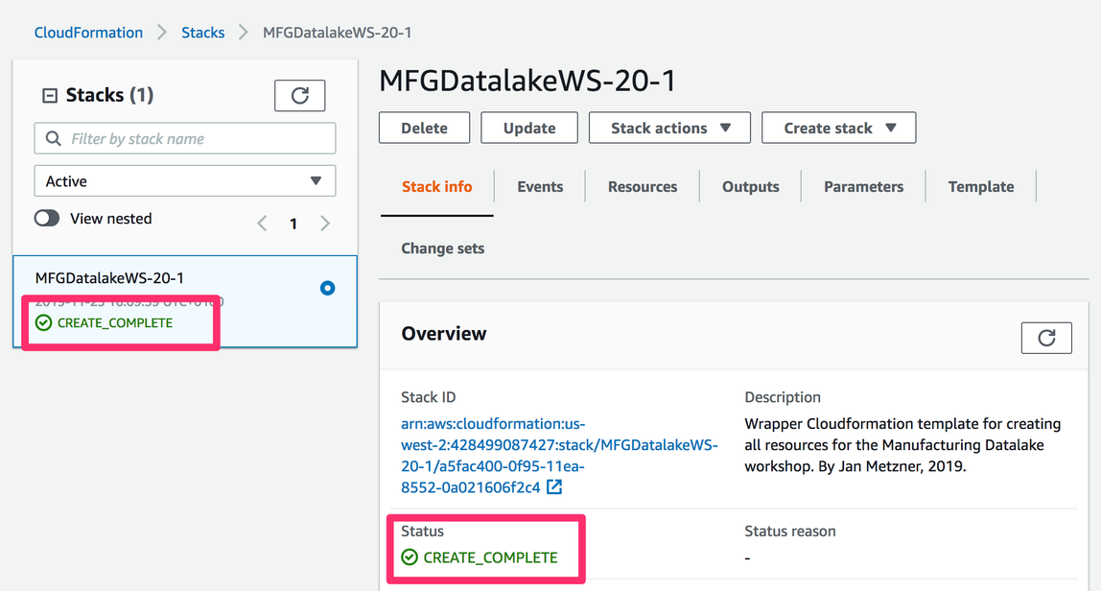The height and width of the screenshot is (591, 1101).
Task: Open the Resources tab
Action: [643, 187]
